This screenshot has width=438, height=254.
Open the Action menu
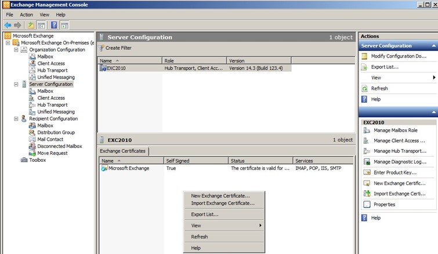26,15
